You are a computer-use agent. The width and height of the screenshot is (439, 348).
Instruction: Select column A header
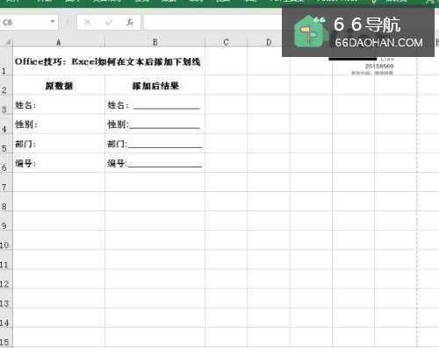click(59, 42)
